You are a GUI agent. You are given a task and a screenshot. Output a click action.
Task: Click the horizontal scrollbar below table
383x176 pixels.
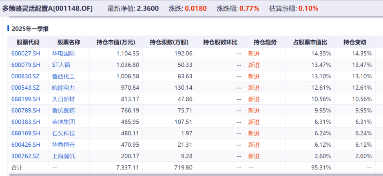pos(192,174)
